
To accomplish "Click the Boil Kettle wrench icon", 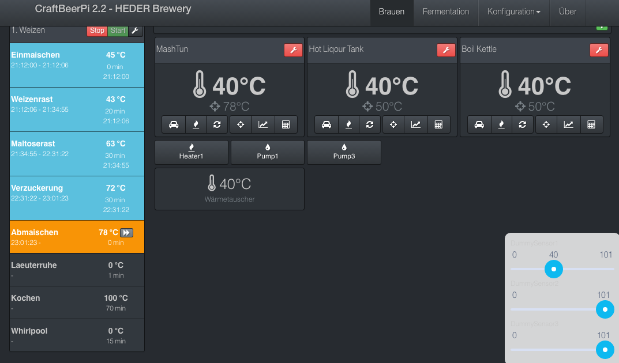I will point(599,50).
